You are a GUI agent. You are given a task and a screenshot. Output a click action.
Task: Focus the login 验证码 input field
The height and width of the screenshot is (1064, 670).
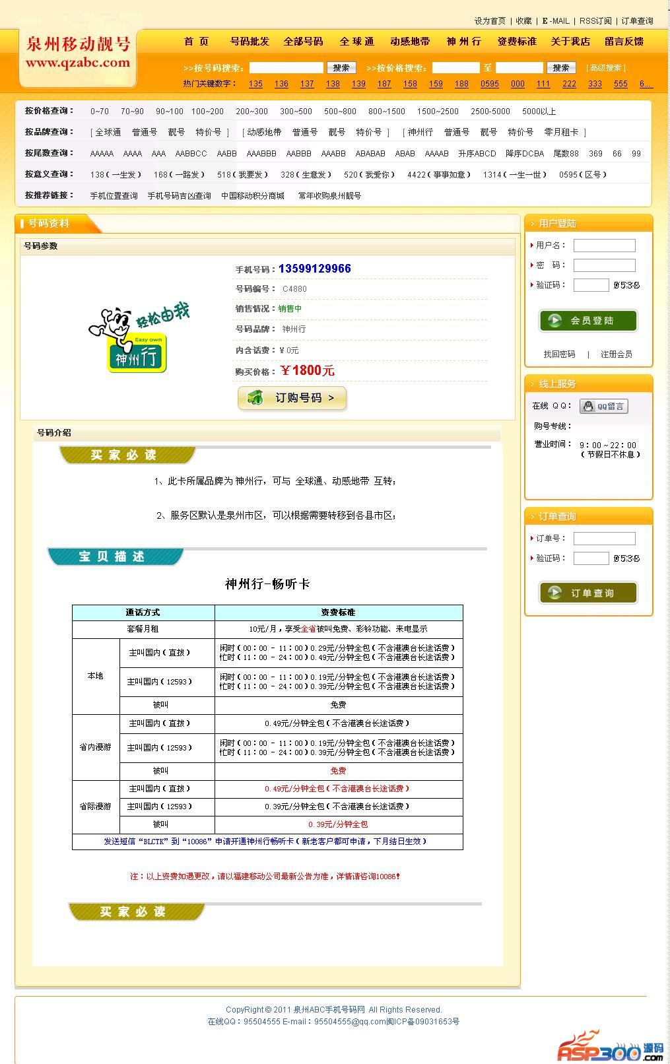click(591, 285)
